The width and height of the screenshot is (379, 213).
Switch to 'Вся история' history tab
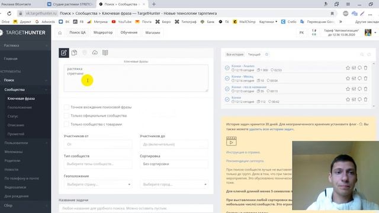point(235,54)
